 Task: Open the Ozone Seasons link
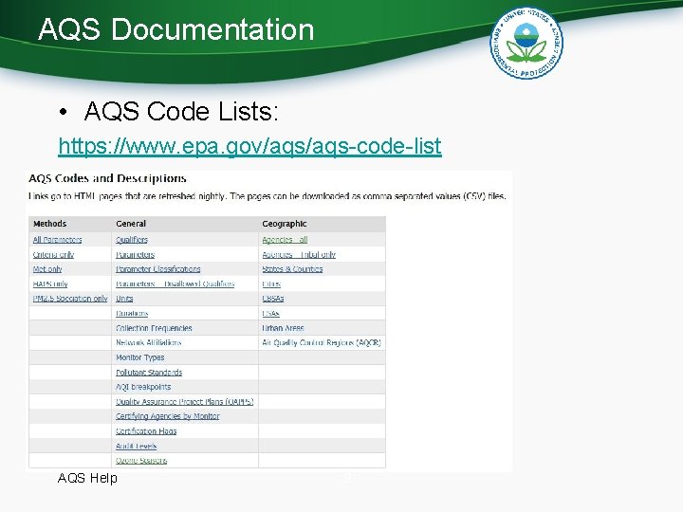click(141, 461)
